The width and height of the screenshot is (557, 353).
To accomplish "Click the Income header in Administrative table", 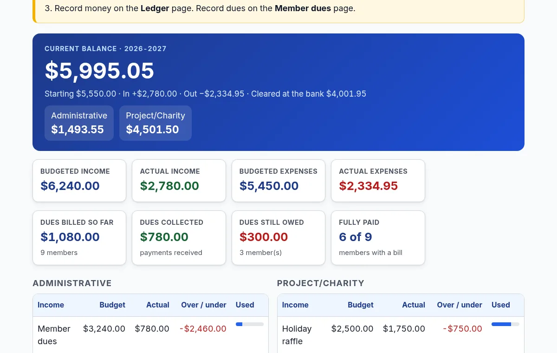I will point(51,305).
